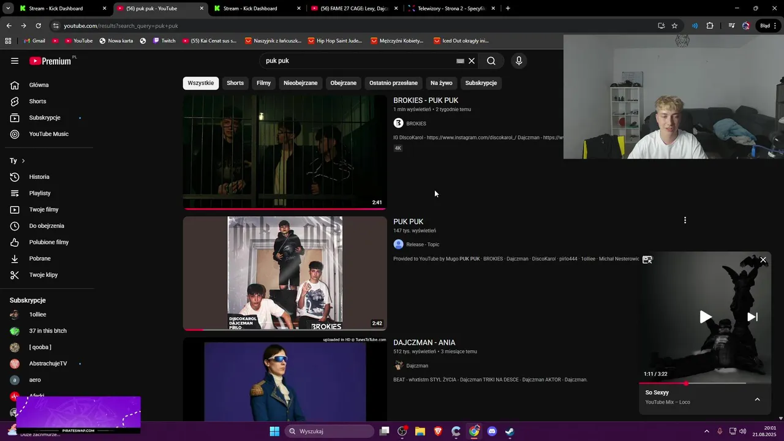Open Discord from the taskbar
The image size is (784, 441).
coord(492,431)
